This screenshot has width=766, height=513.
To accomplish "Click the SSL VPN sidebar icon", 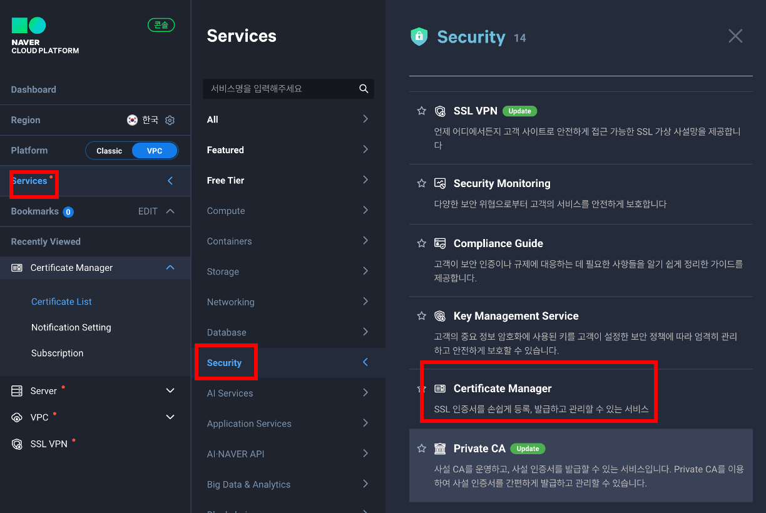I will [17, 444].
